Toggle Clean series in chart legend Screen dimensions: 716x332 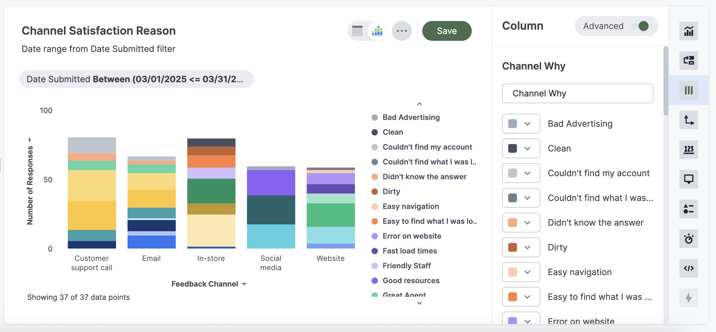pos(393,132)
